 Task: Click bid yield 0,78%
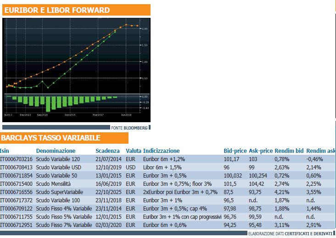tap(282, 159)
